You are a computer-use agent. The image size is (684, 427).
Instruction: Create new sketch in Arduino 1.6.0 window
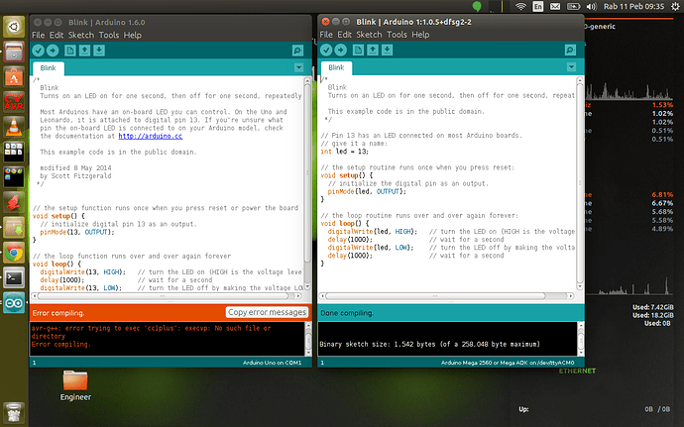(70, 51)
